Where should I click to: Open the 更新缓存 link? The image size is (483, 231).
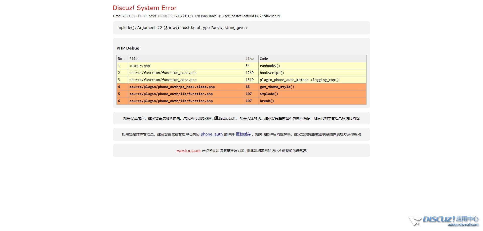click(243, 134)
